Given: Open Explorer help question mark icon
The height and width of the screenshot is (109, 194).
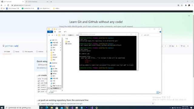Looking at the screenshot, I should [160, 32].
